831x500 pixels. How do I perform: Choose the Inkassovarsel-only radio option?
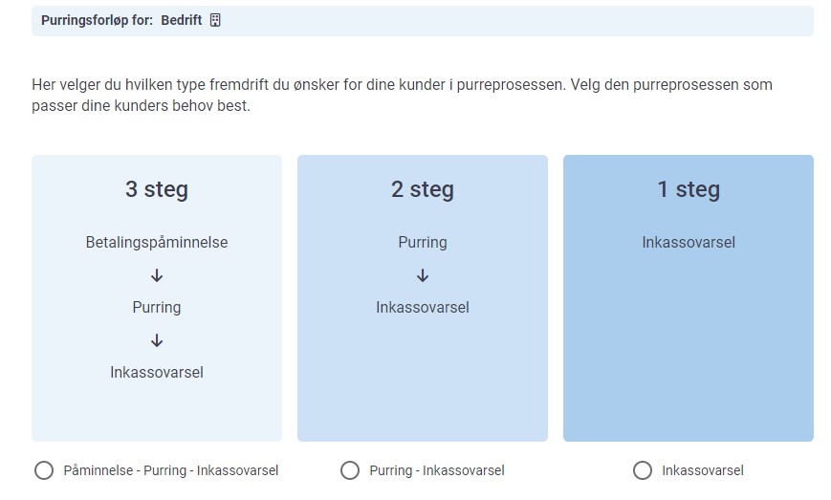tap(643, 470)
